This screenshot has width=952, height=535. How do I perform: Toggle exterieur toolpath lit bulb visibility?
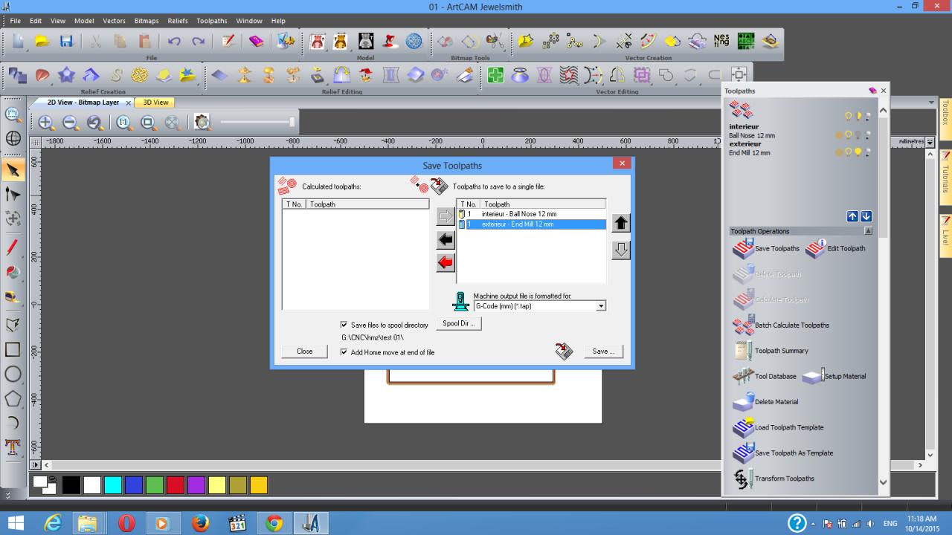point(858,152)
